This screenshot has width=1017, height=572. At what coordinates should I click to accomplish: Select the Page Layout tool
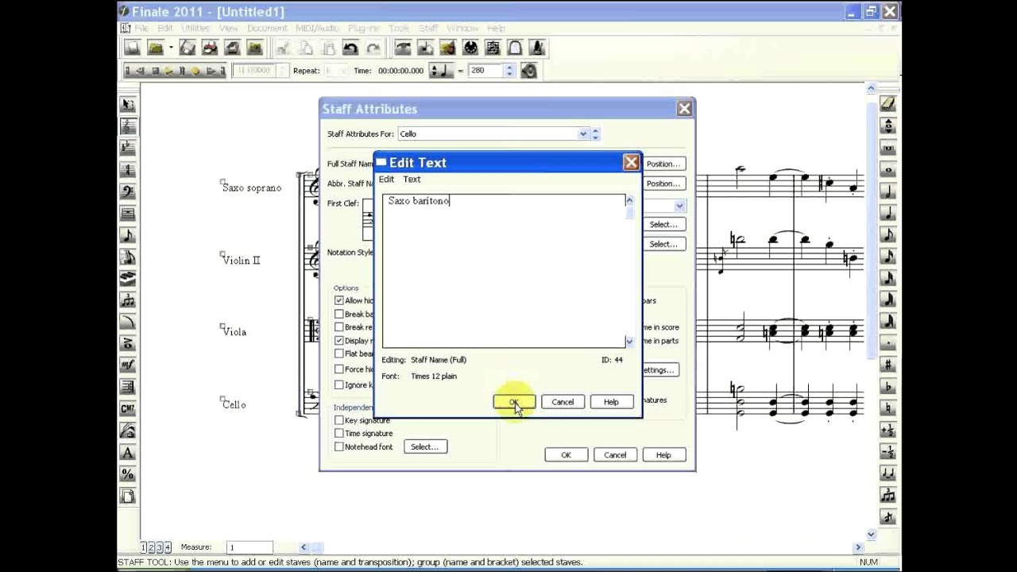pyautogui.click(x=127, y=497)
